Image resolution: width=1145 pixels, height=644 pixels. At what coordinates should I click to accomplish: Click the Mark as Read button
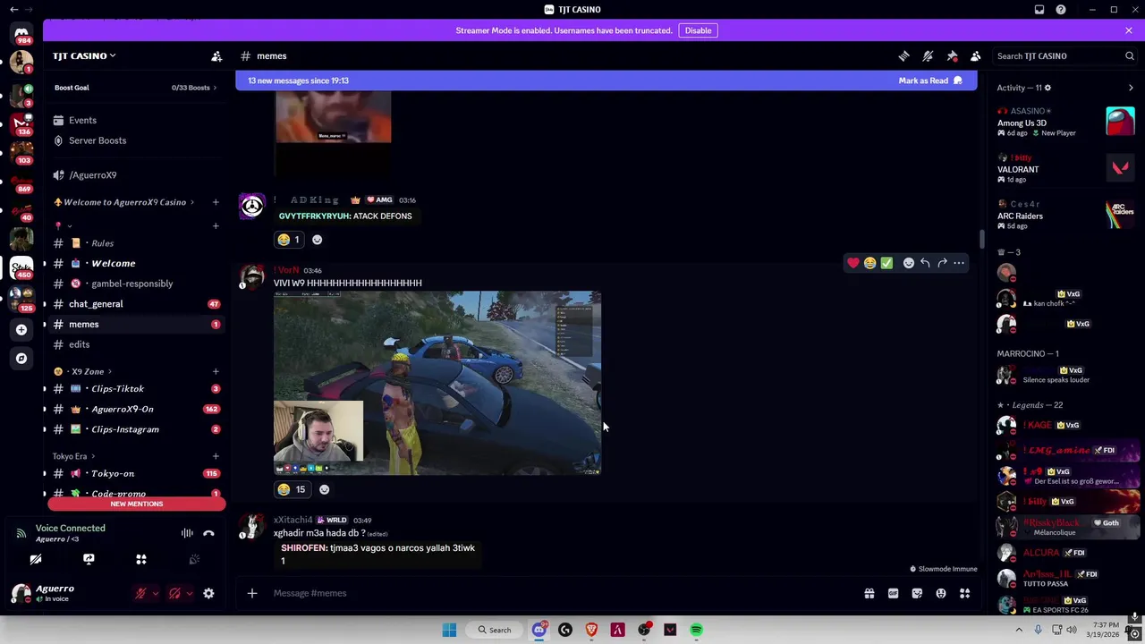coord(930,80)
